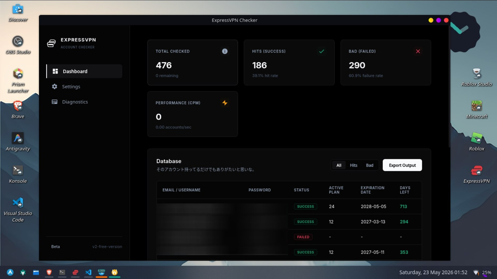Image resolution: width=497 pixels, height=279 pixels.
Task: Click the Database section heading
Action: pos(169,161)
